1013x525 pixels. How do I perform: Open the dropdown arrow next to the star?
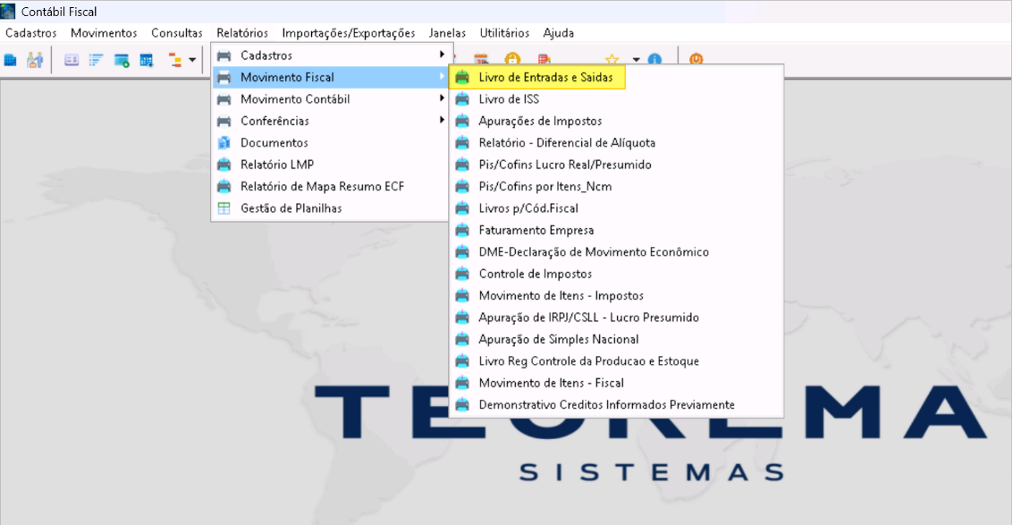coord(636,60)
